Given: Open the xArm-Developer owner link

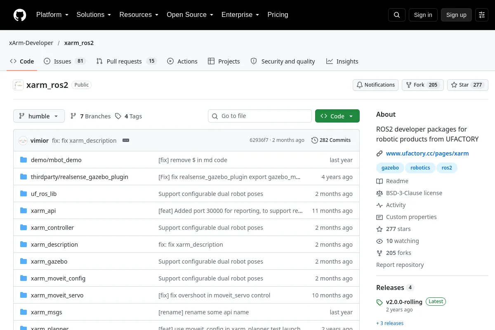Looking at the screenshot, I should pos(31,43).
